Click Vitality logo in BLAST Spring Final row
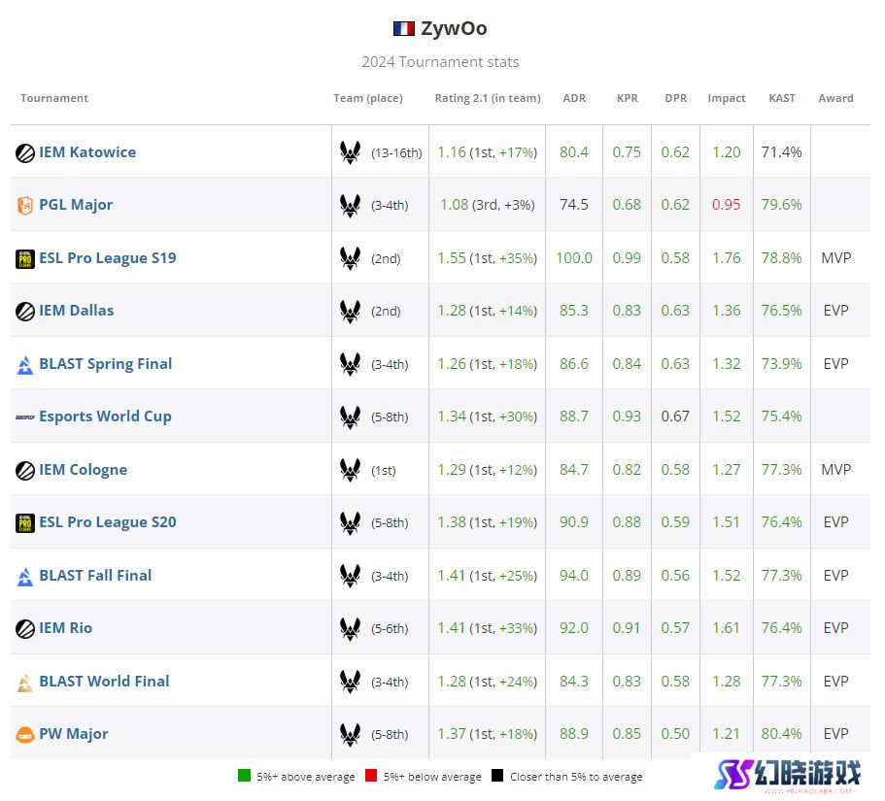Image resolution: width=885 pixels, height=801 pixels. pyautogui.click(x=350, y=364)
